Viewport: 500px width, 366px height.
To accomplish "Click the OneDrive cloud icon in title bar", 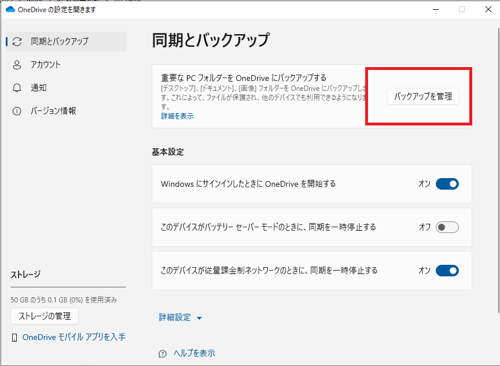I will (x=10, y=9).
